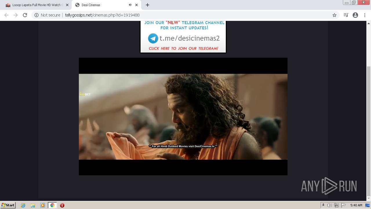Screen dimensions: 371x209
Task: Open the volume speaker tray icon
Action: (x=330, y=205)
